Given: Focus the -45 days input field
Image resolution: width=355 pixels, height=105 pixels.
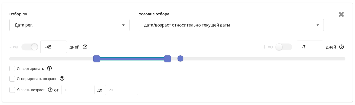Looking at the screenshot, I should tap(54, 47).
